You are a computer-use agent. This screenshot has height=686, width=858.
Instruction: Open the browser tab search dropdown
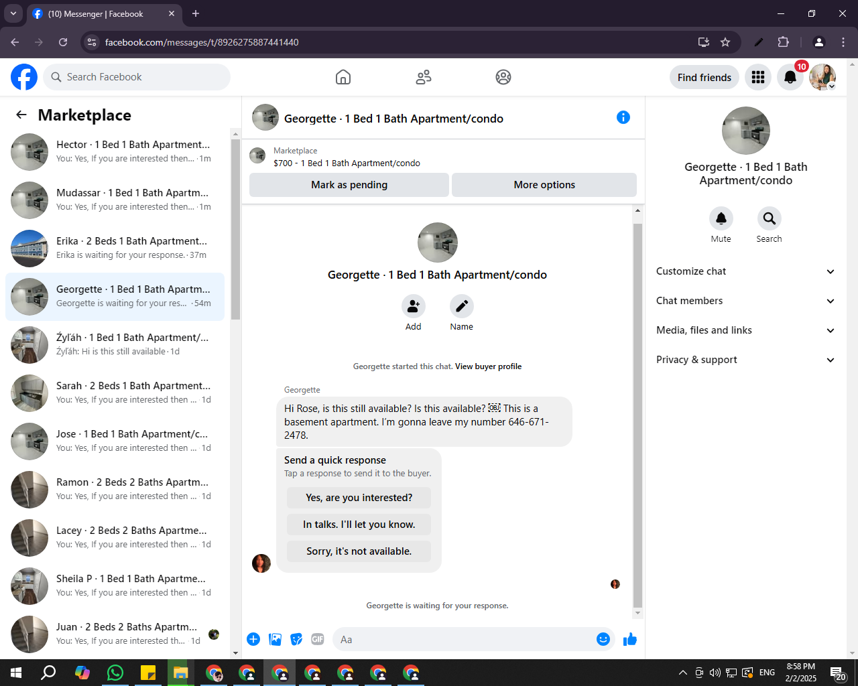pyautogui.click(x=13, y=13)
